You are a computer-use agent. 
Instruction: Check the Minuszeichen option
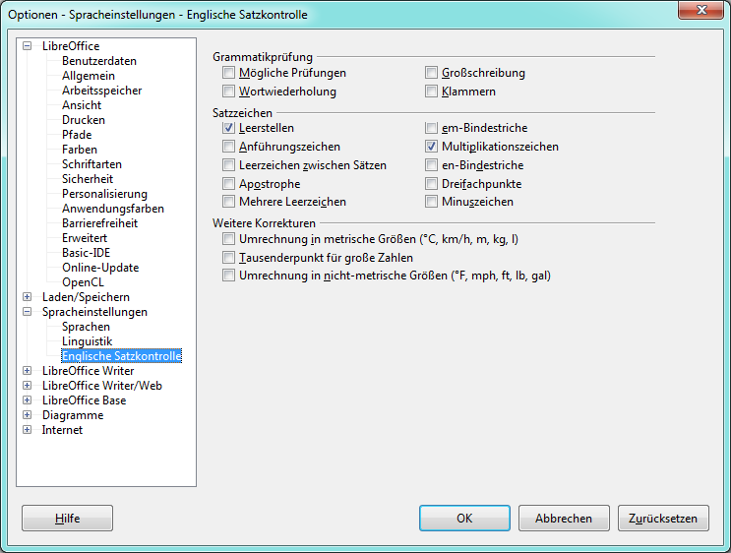pyautogui.click(x=431, y=202)
